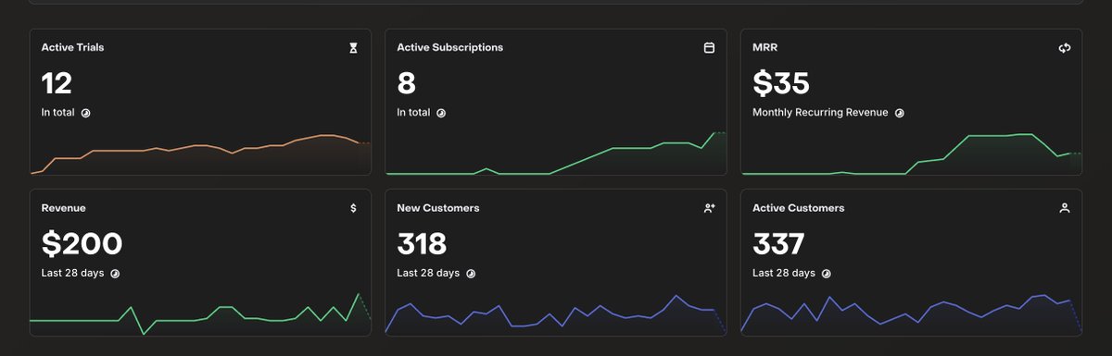Click the green Active Subscriptions trend chart

point(556,153)
